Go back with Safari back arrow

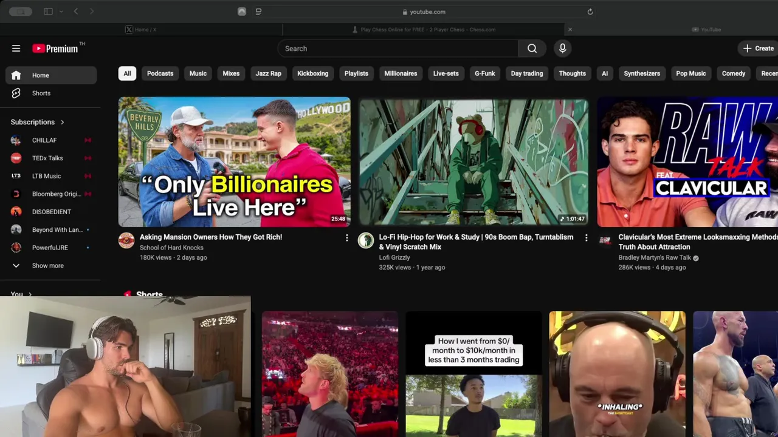click(x=75, y=12)
